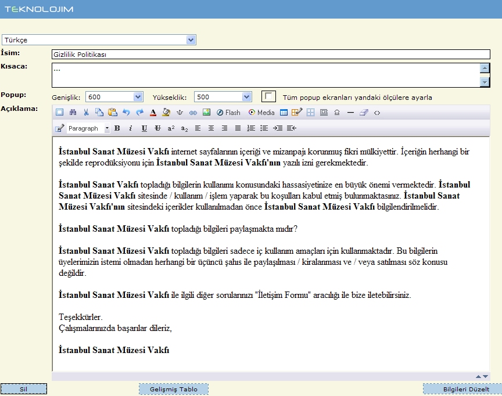
Task: Open text color picker (red A)
Action: (153, 112)
